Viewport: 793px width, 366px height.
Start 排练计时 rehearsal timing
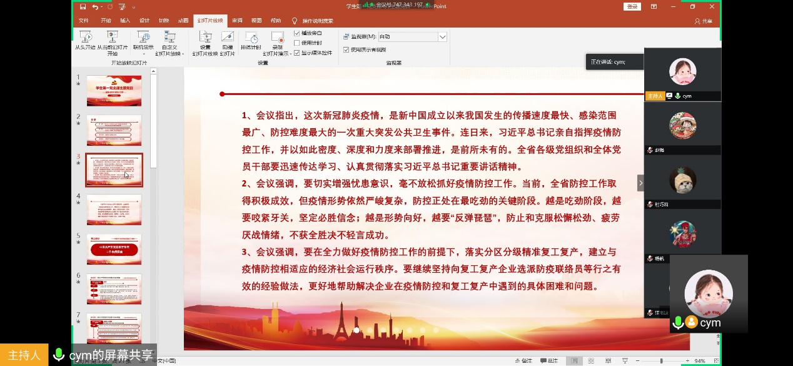pyautogui.click(x=251, y=39)
